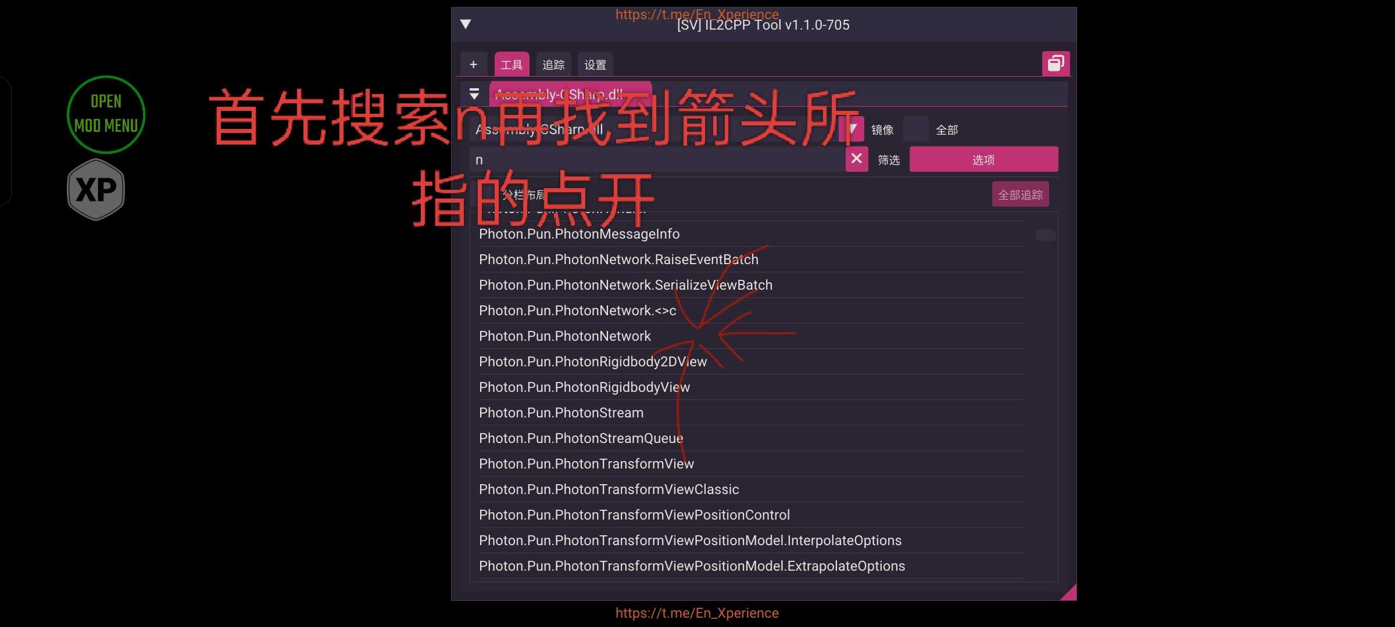Toggle the 全部 (all) checkbox
This screenshot has height=627, width=1395.
tap(915, 129)
